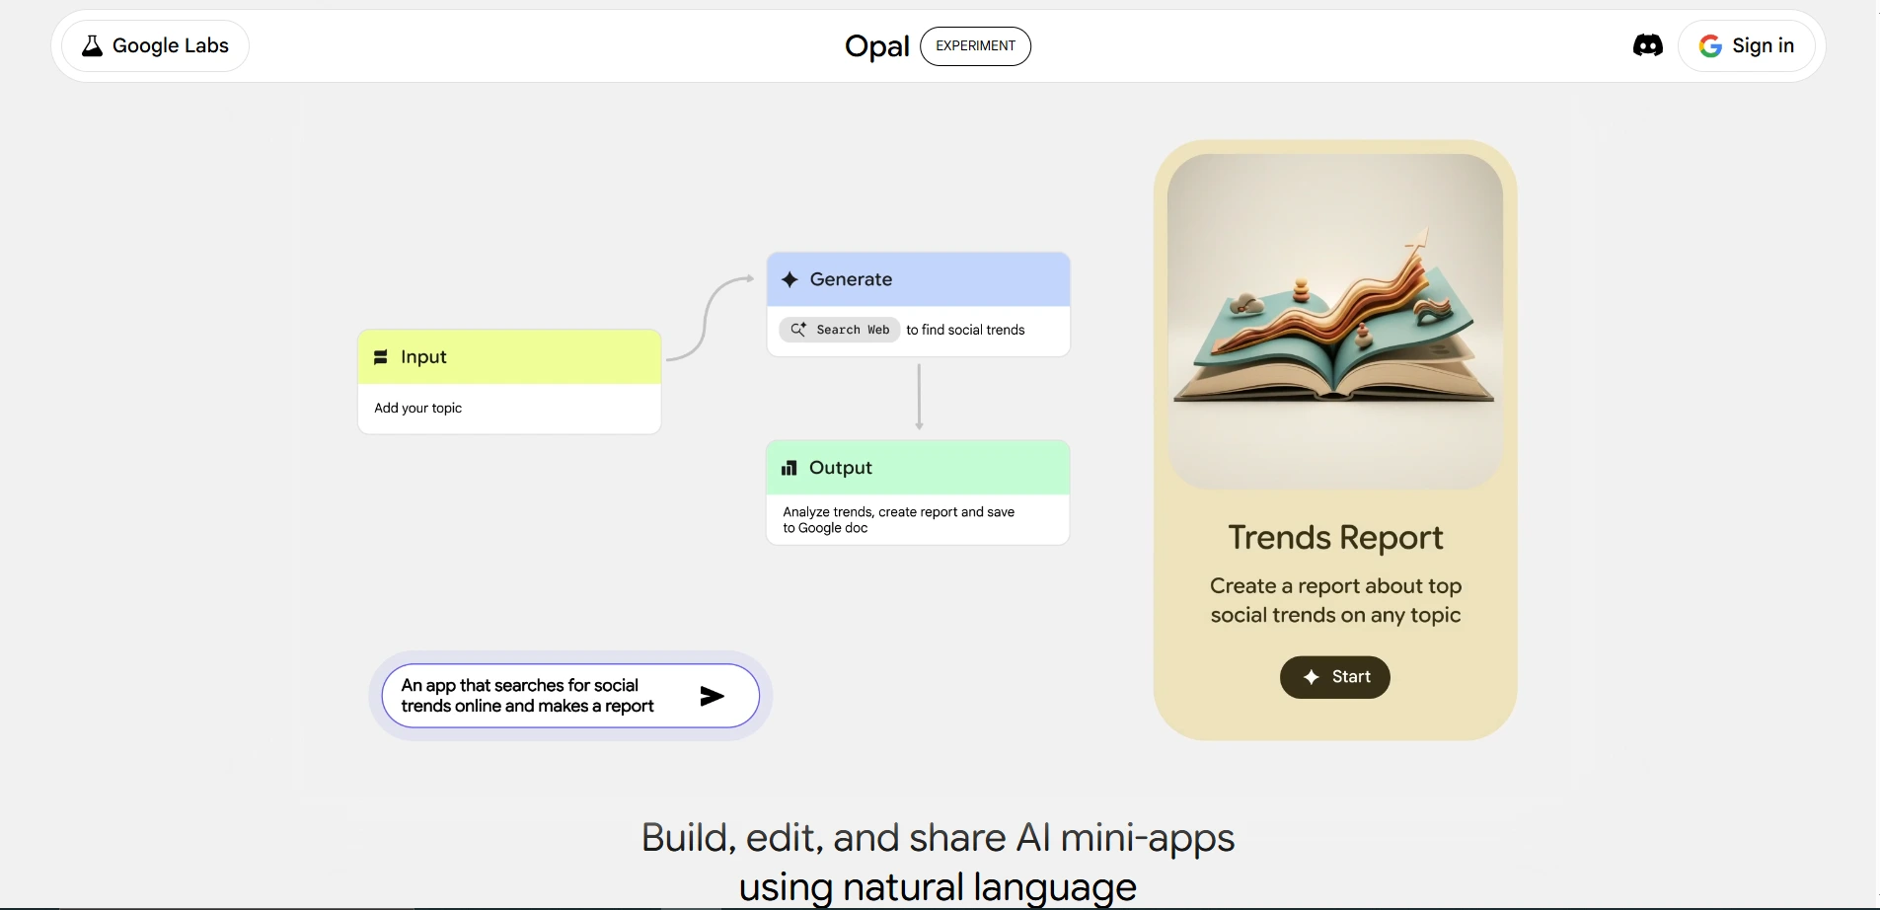The image size is (1880, 910).
Task: Click the Input node icon
Action: [381, 357]
